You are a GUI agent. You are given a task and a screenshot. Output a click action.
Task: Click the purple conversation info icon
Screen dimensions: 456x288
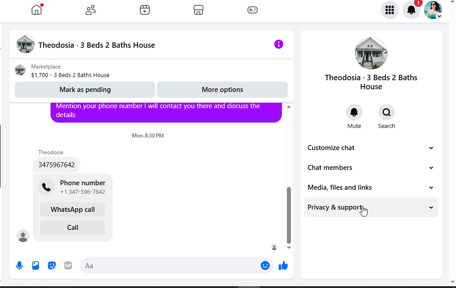279,44
